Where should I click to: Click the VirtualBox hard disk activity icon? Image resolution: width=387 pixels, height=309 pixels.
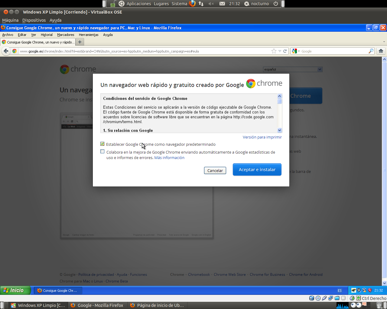[312, 298]
